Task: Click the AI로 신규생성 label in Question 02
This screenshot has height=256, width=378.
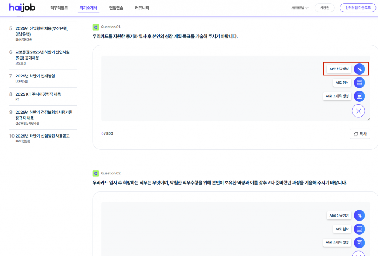Action: click(339, 215)
